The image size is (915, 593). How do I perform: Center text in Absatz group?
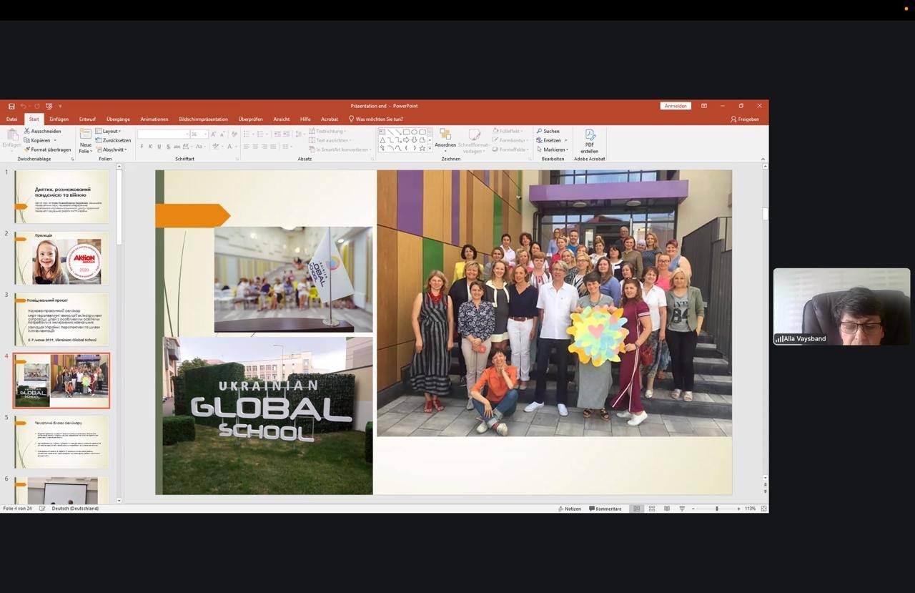[255, 147]
